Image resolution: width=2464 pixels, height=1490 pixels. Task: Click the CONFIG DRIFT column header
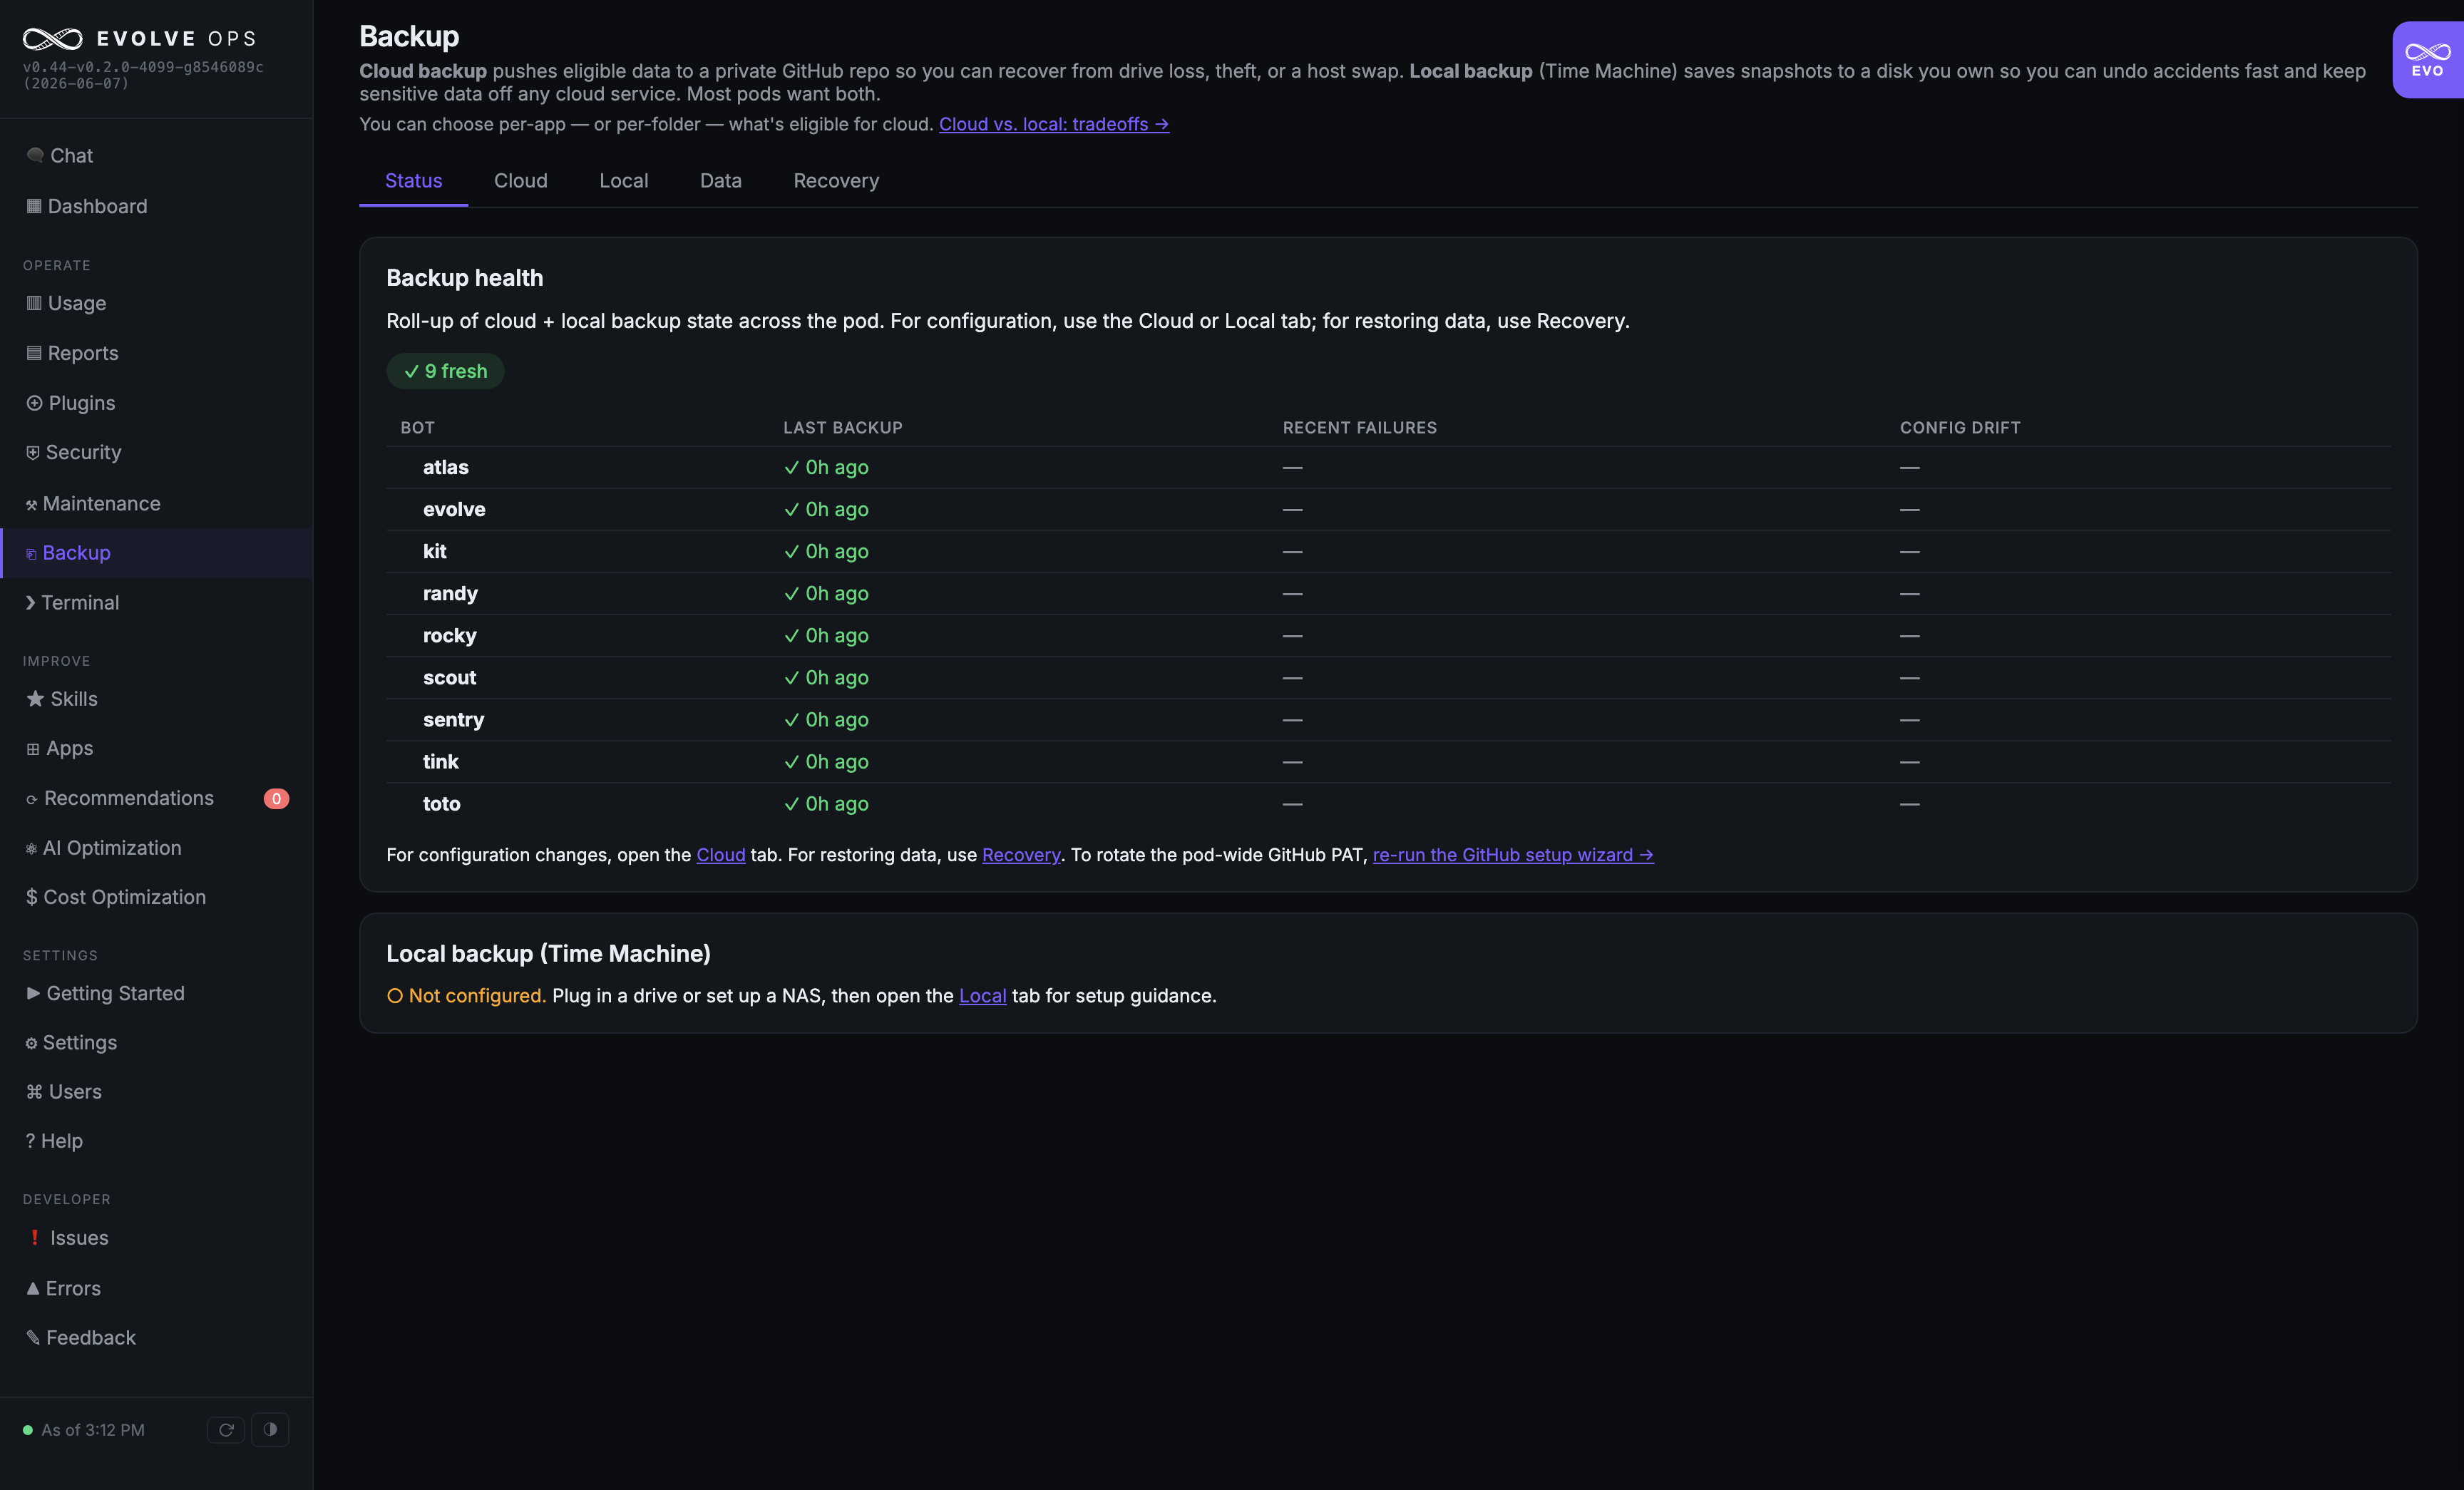[1959, 427]
